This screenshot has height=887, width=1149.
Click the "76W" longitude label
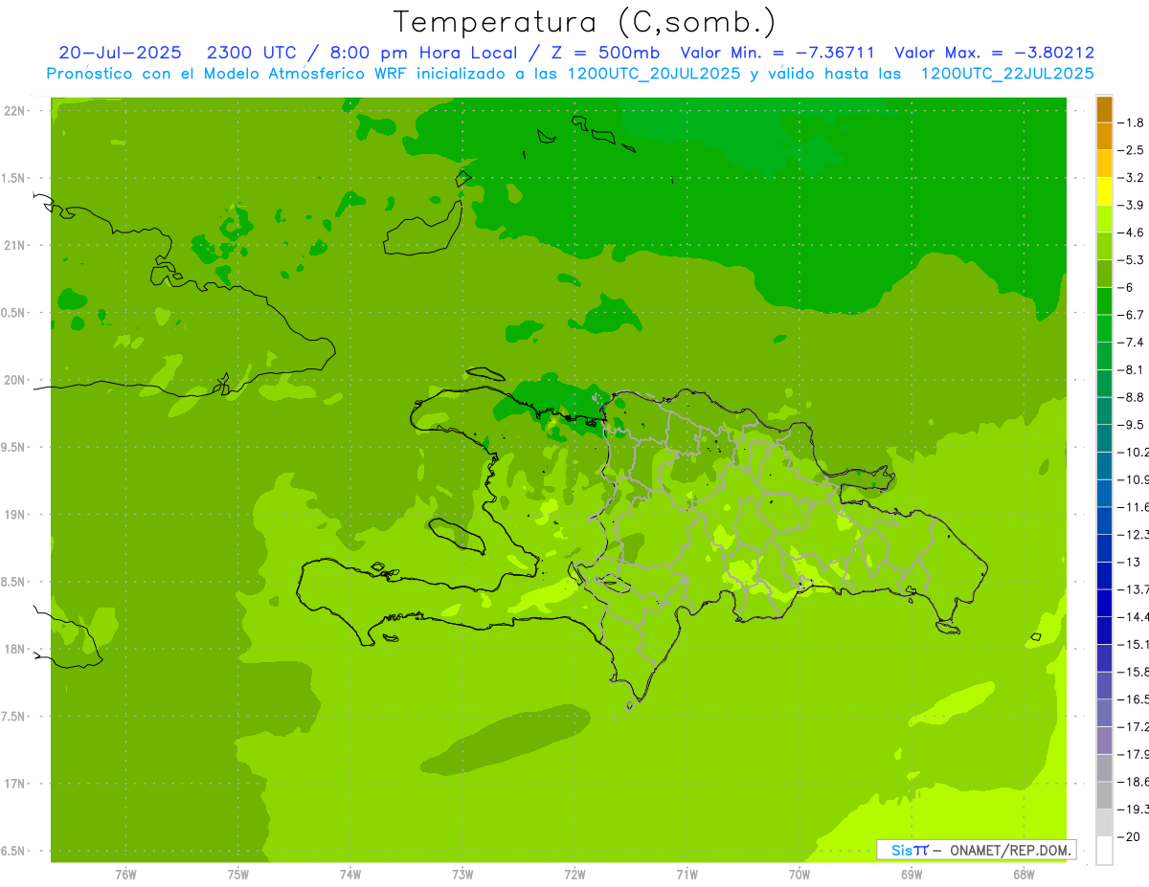tap(125, 875)
